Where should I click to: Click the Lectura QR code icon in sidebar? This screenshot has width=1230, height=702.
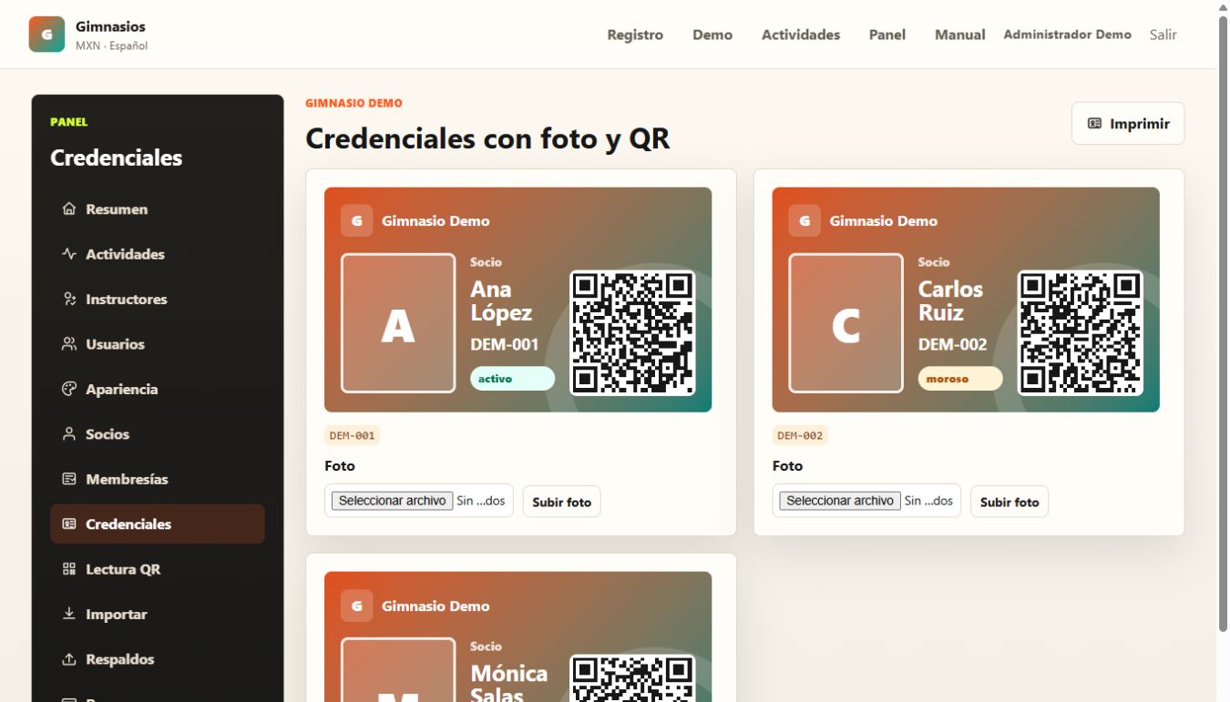(69, 569)
